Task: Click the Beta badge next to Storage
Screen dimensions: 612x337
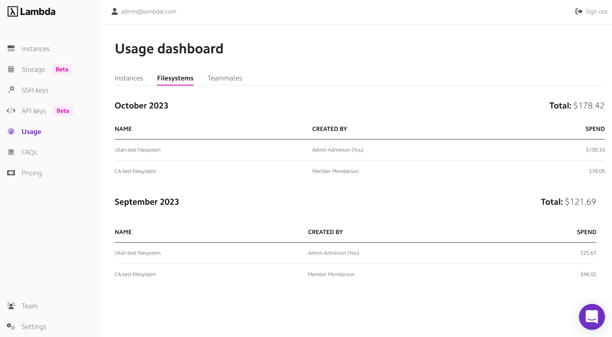Action: pos(62,69)
